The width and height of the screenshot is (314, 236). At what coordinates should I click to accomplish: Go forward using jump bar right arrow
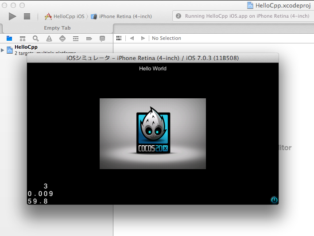pyautogui.click(x=143, y=38)
